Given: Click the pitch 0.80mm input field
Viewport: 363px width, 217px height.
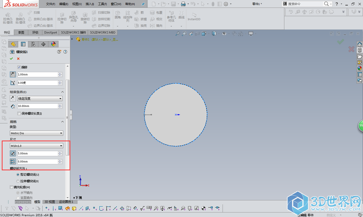Looking at the screenshot, I should [38, 161].
